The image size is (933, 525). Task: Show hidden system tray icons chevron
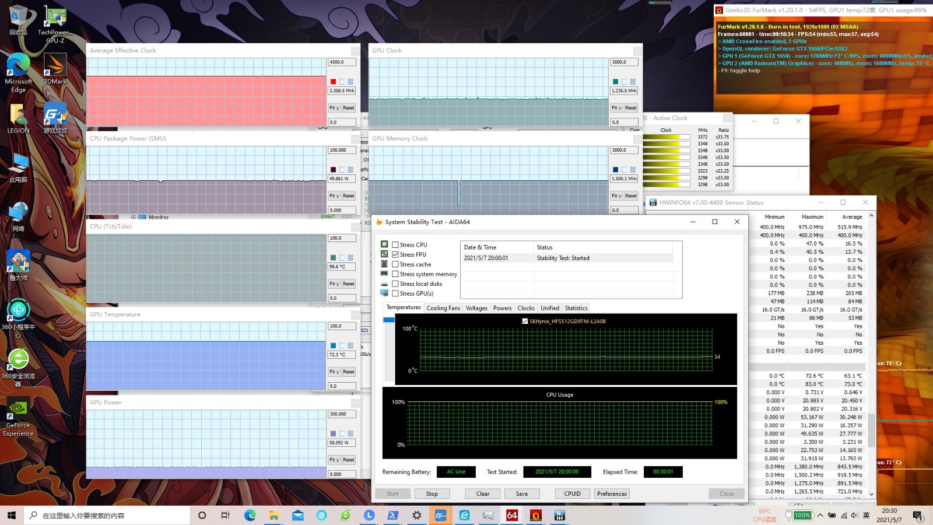point(820,515)
